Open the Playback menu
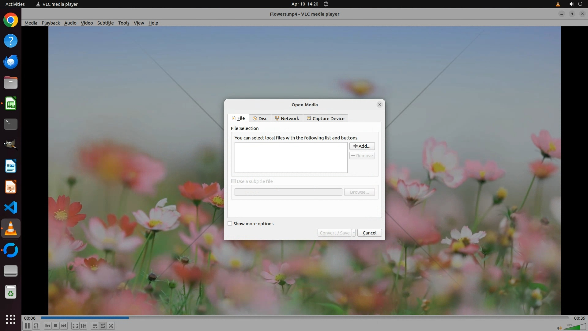588x331 pixels. [x=51, y=23]
